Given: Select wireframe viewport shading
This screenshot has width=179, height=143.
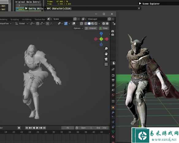Looking at the screenshot, I should pos(86,24).
